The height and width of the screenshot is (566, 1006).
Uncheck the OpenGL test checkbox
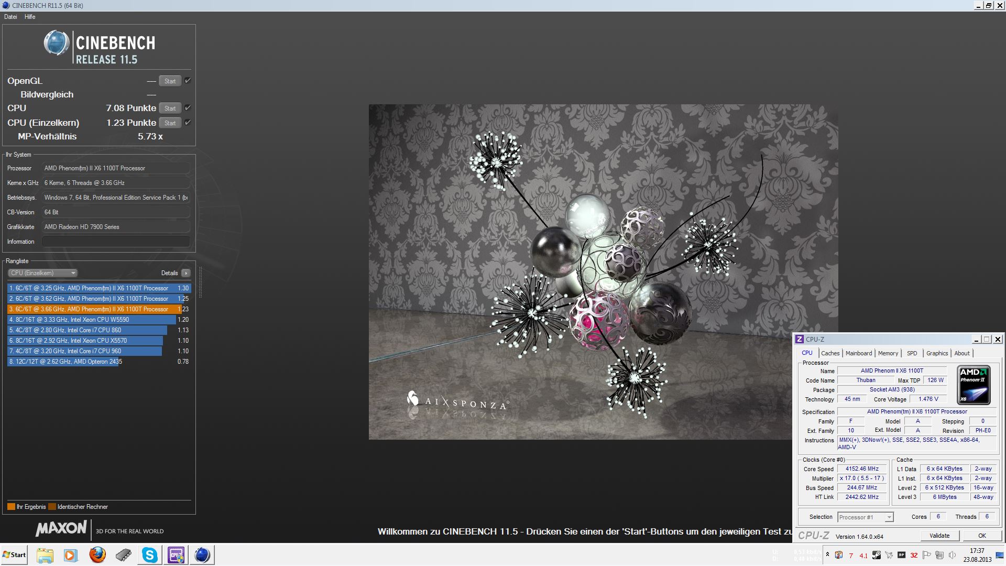point(188,81)
